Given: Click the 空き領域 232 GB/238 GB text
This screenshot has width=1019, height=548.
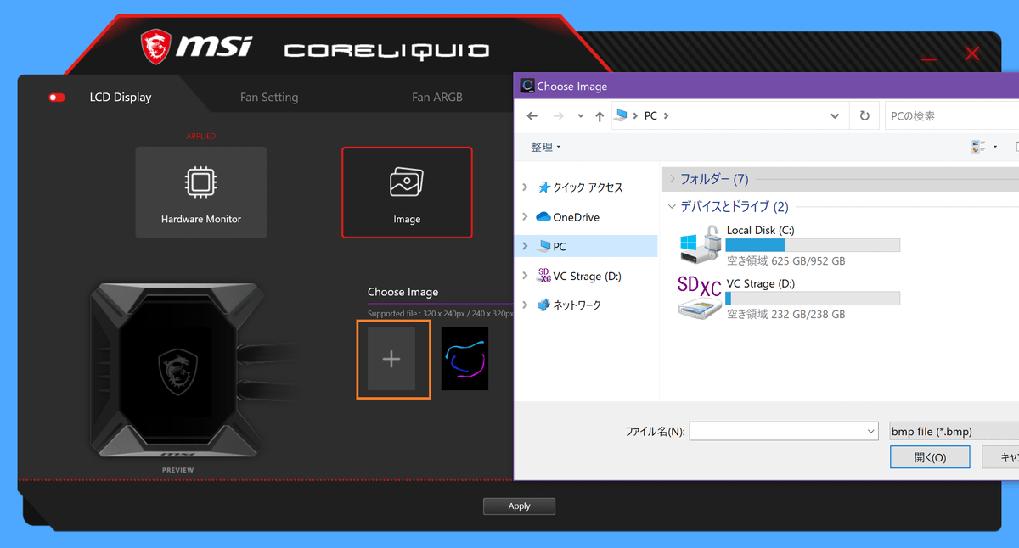Looking at the screenshot, I should 785,314.
